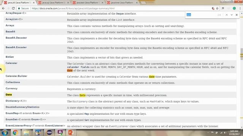
Task: Close the java.util tab
Action: tap(34, 3)
